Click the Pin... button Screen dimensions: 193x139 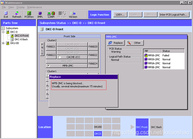tap(150, 15)
